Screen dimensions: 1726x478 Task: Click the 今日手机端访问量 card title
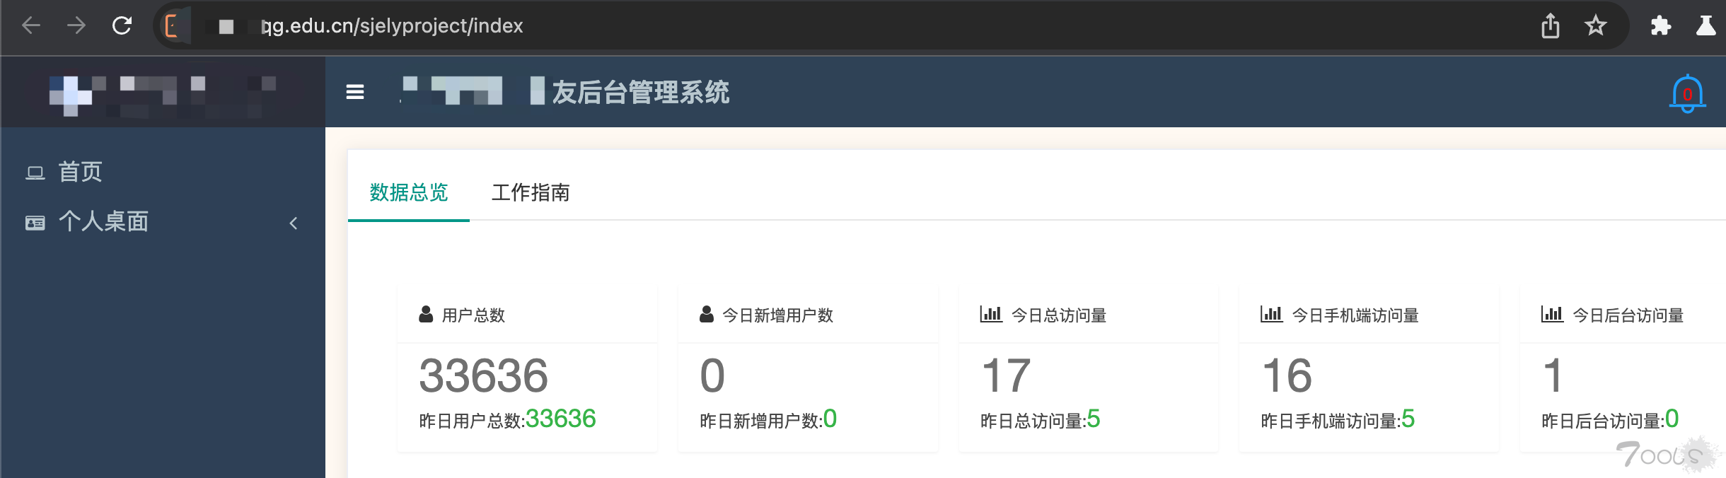click(x=1356, y=315)
